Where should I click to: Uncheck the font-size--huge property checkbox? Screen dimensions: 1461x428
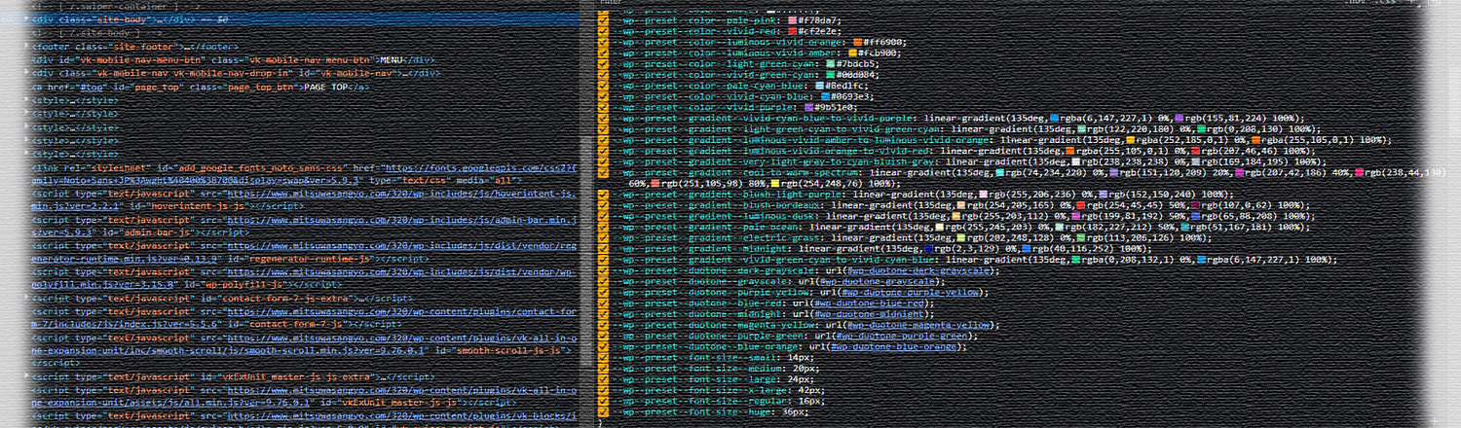pos(604,412)
